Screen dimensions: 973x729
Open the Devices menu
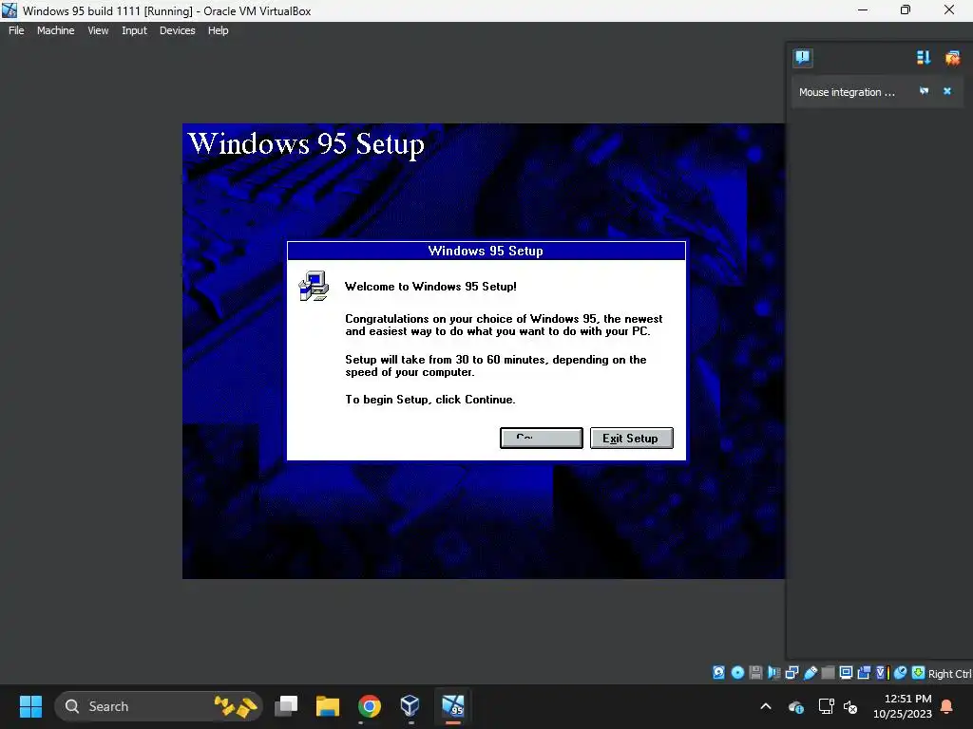tap(177, 30)
